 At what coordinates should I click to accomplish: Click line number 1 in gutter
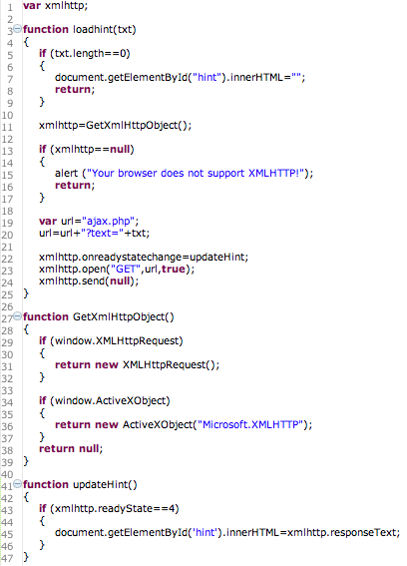(9, 7)
